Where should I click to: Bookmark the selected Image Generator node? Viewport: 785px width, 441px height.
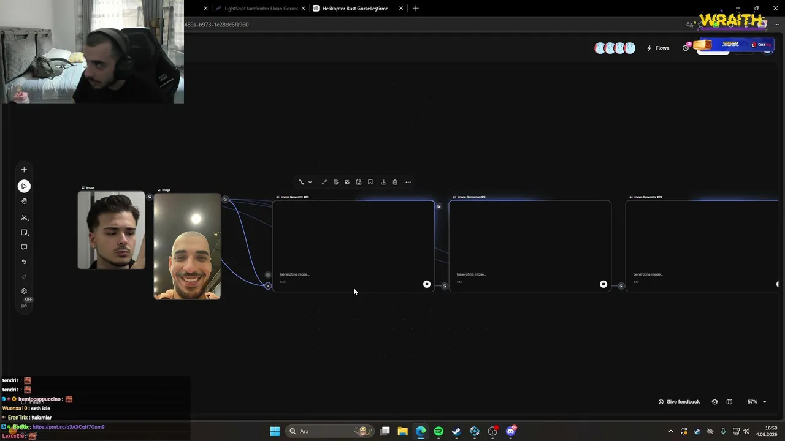370,182
